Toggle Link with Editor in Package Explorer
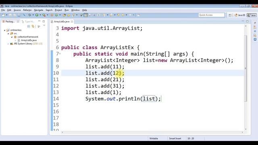 (33, 26)
